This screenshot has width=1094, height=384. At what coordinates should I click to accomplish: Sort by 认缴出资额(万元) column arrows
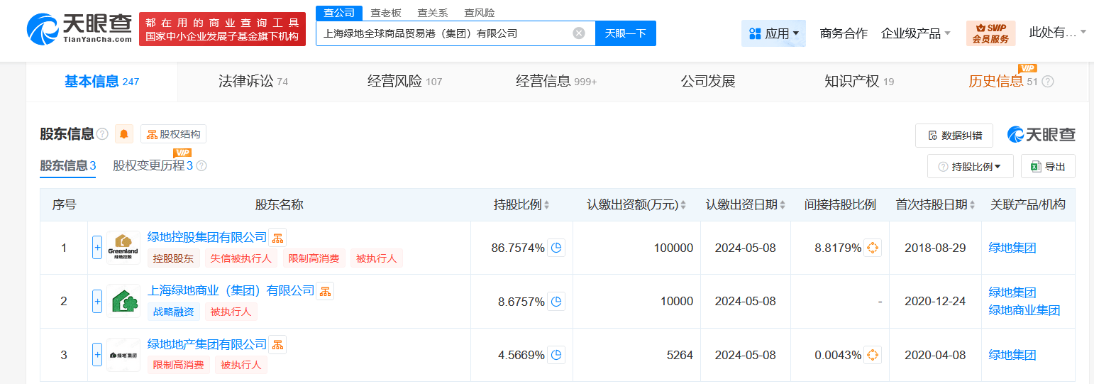683,205
